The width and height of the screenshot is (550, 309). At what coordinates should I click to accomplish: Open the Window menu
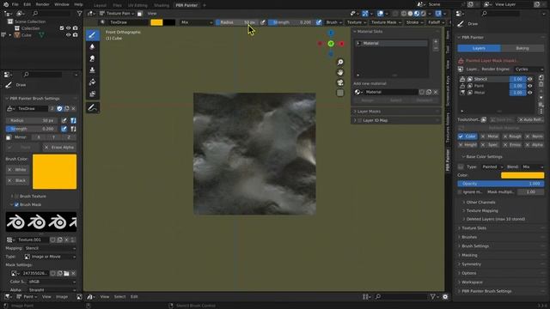click(62, 4)
